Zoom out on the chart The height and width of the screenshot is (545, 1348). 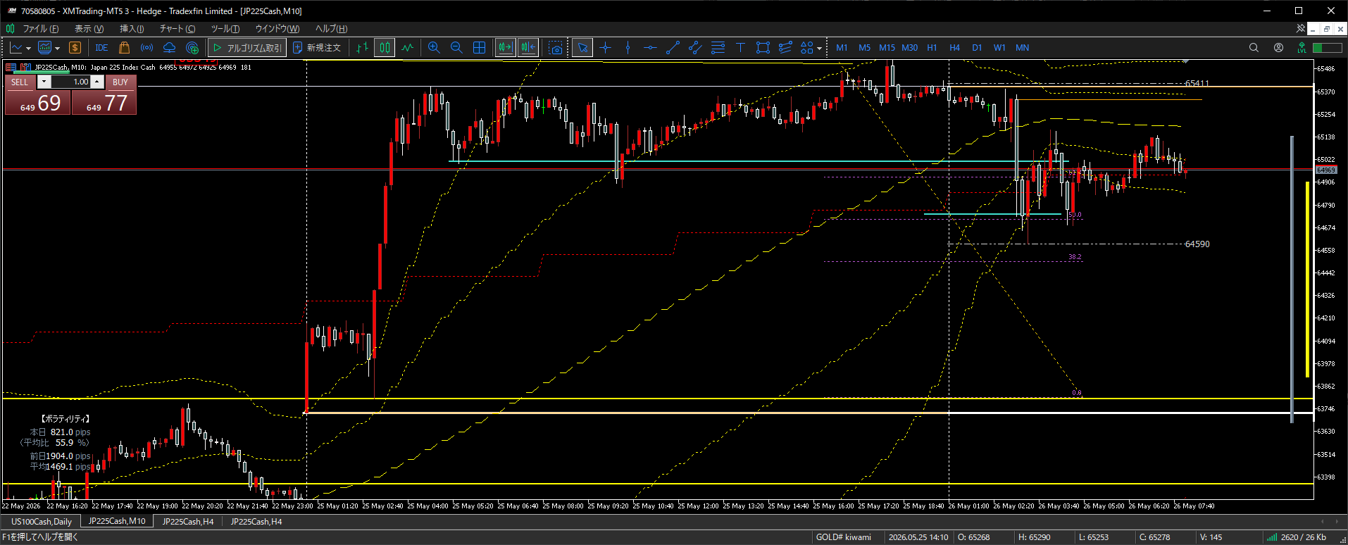point(456,48)
